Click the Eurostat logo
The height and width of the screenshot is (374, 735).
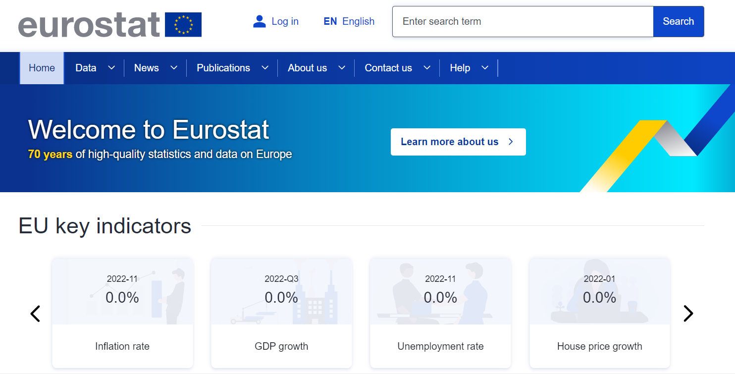[x=89, y=24]
